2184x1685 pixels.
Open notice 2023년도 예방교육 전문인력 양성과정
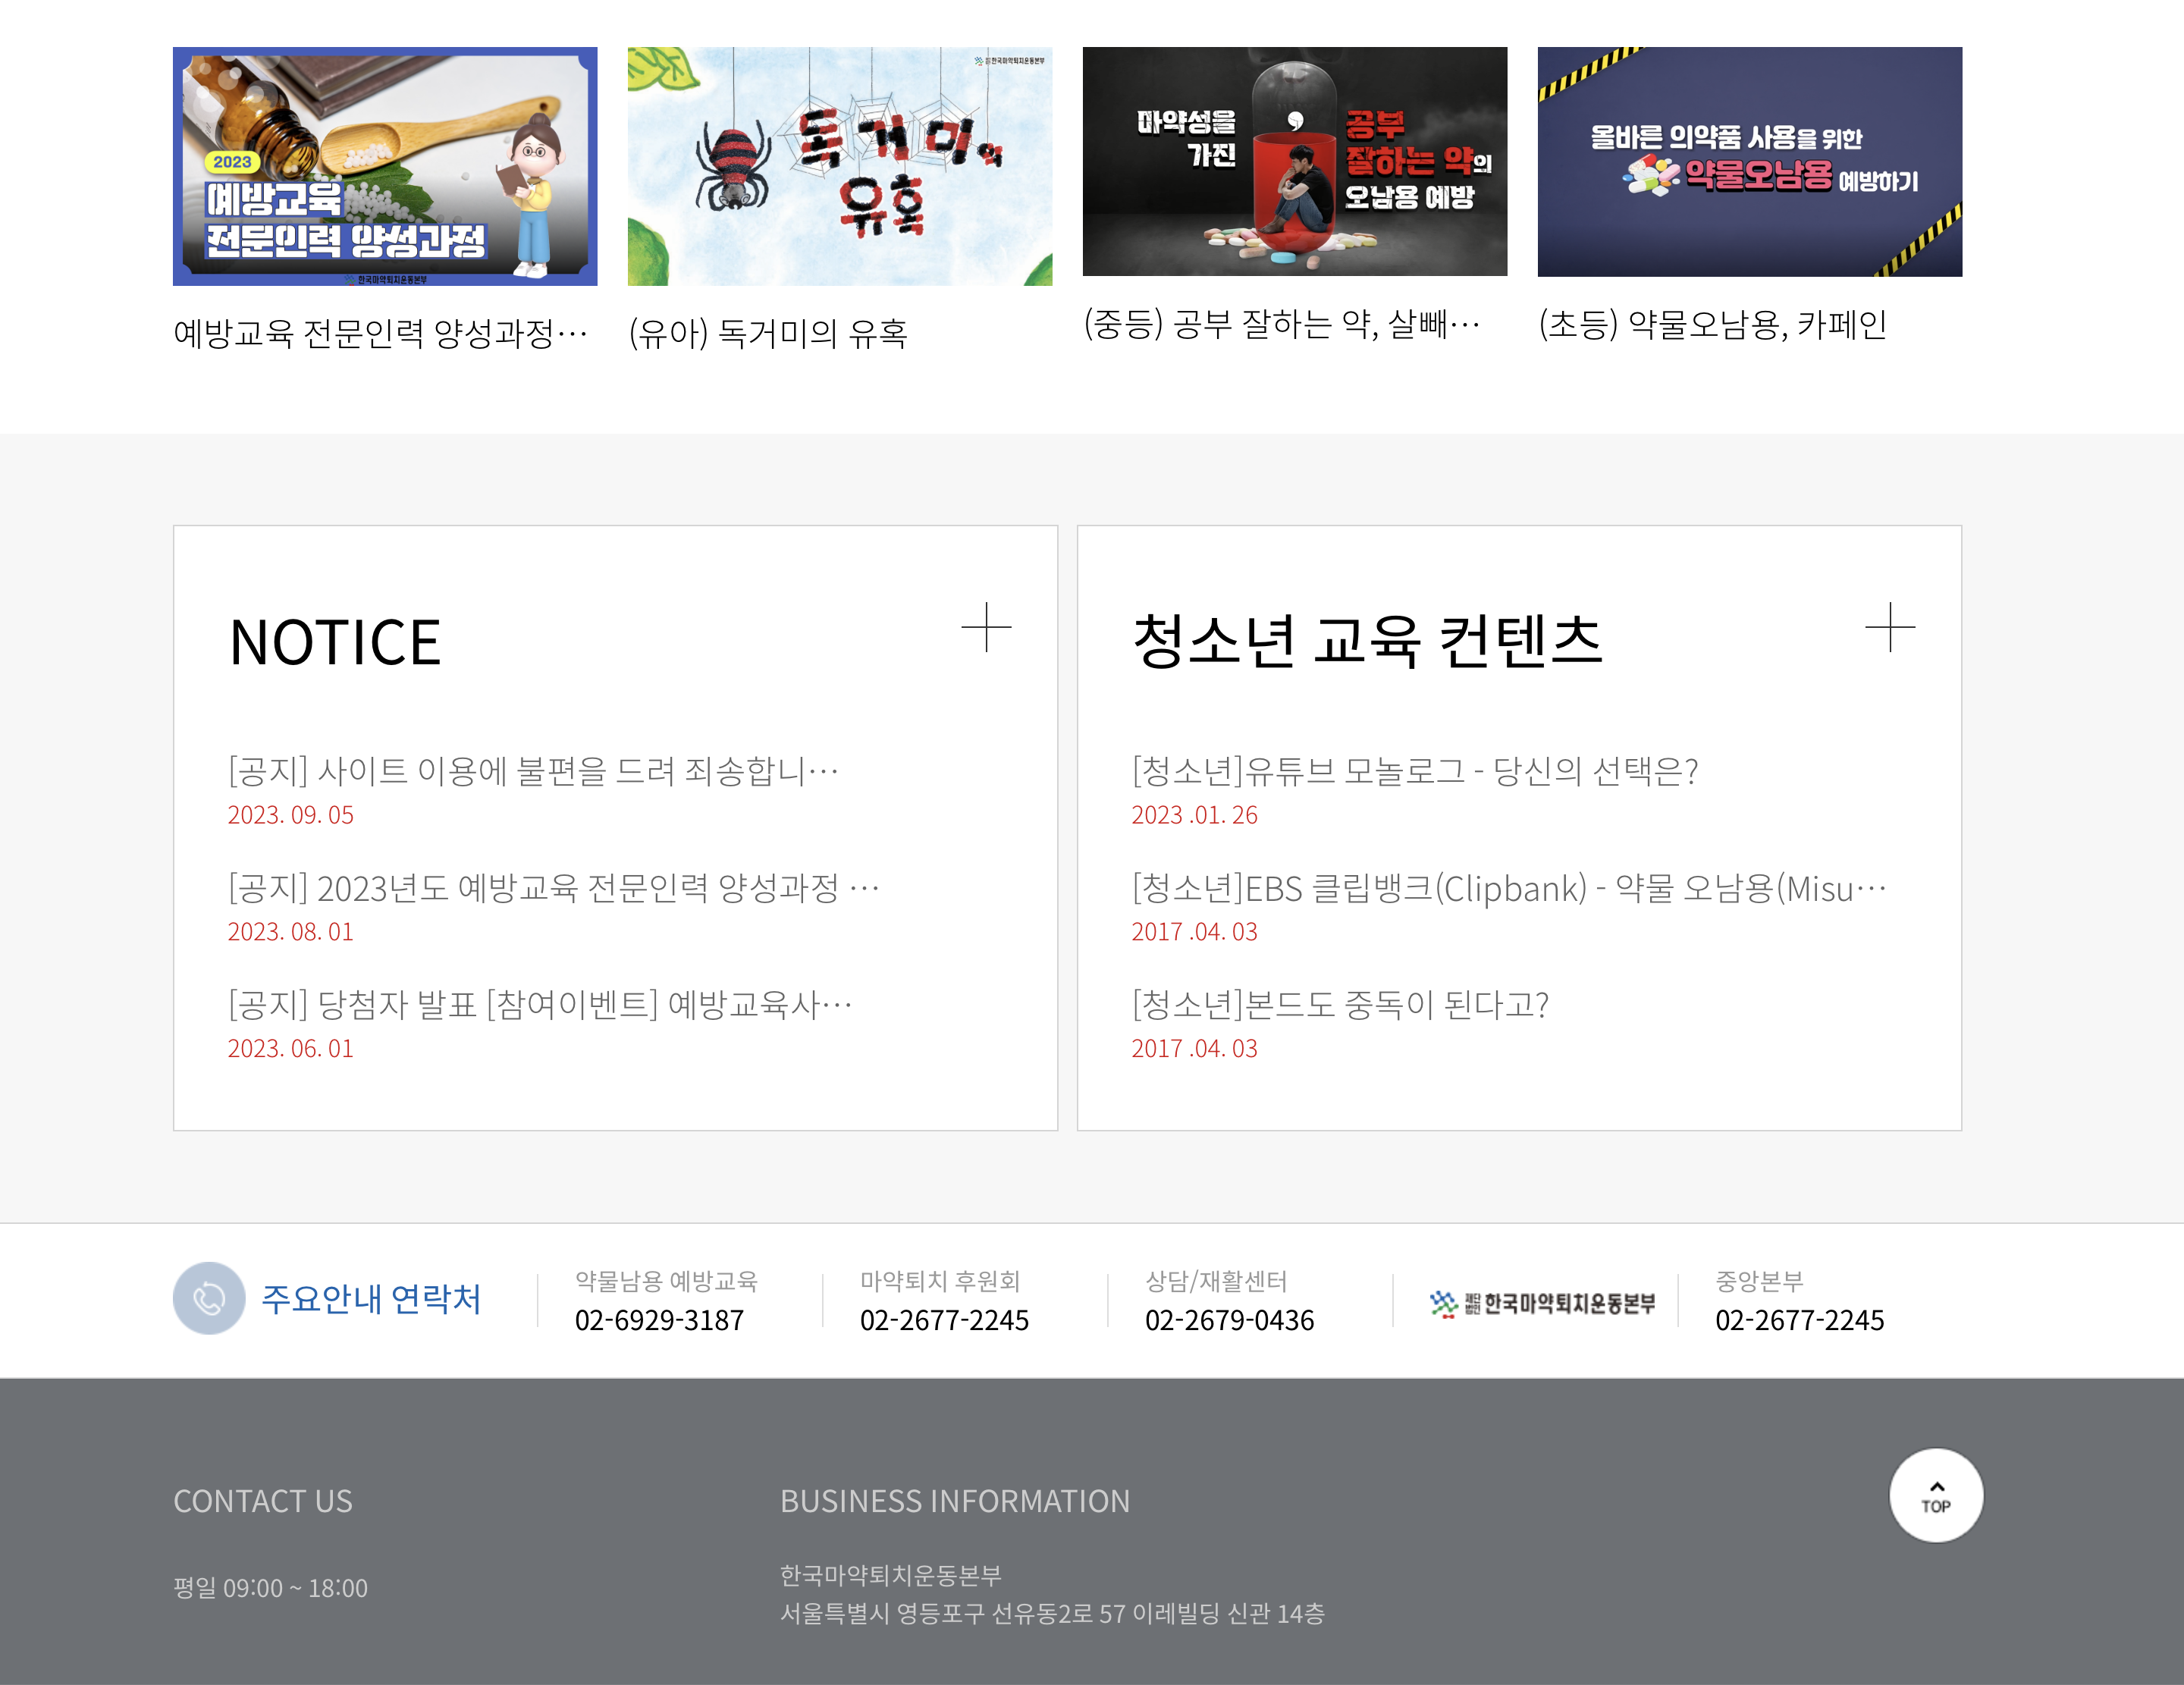(x=553, y=888)
